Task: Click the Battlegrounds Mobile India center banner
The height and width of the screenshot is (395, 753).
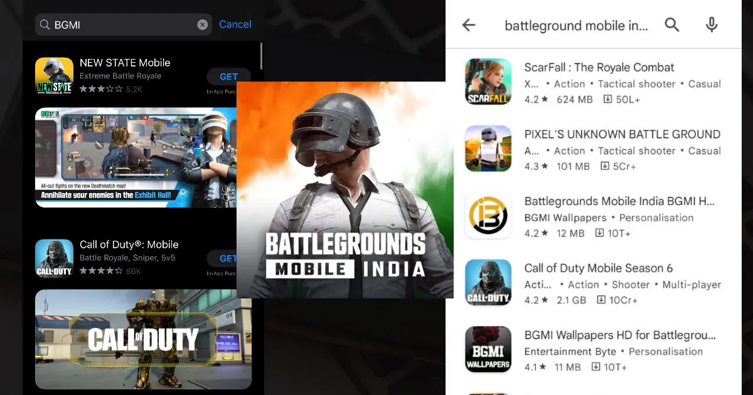Action: [x=345, y=189]
